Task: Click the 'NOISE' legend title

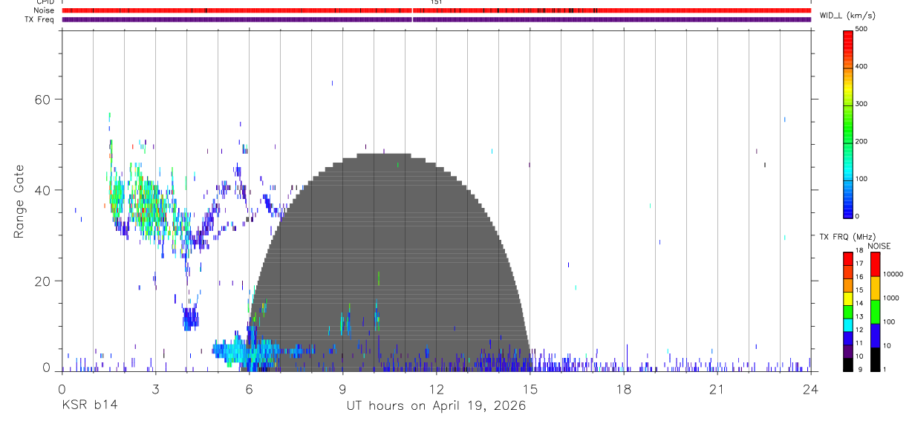Action: pyautogui.click(x=879, y=246)
